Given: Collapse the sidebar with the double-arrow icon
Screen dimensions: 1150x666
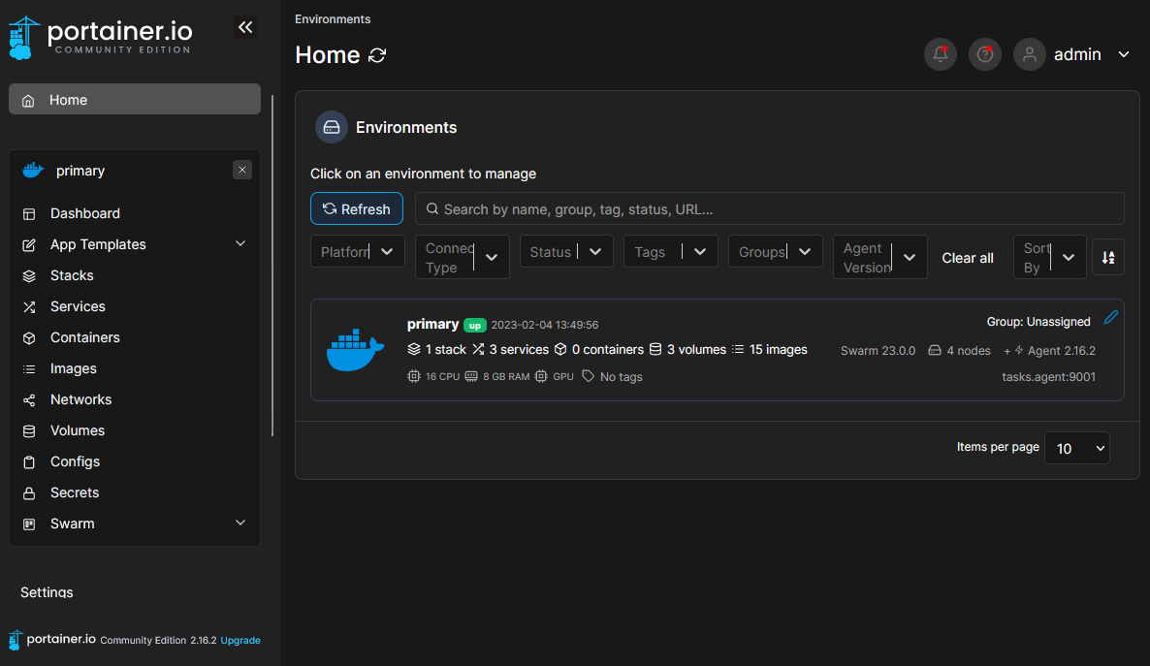Looking at the screenshot, I should click(245, 27).
